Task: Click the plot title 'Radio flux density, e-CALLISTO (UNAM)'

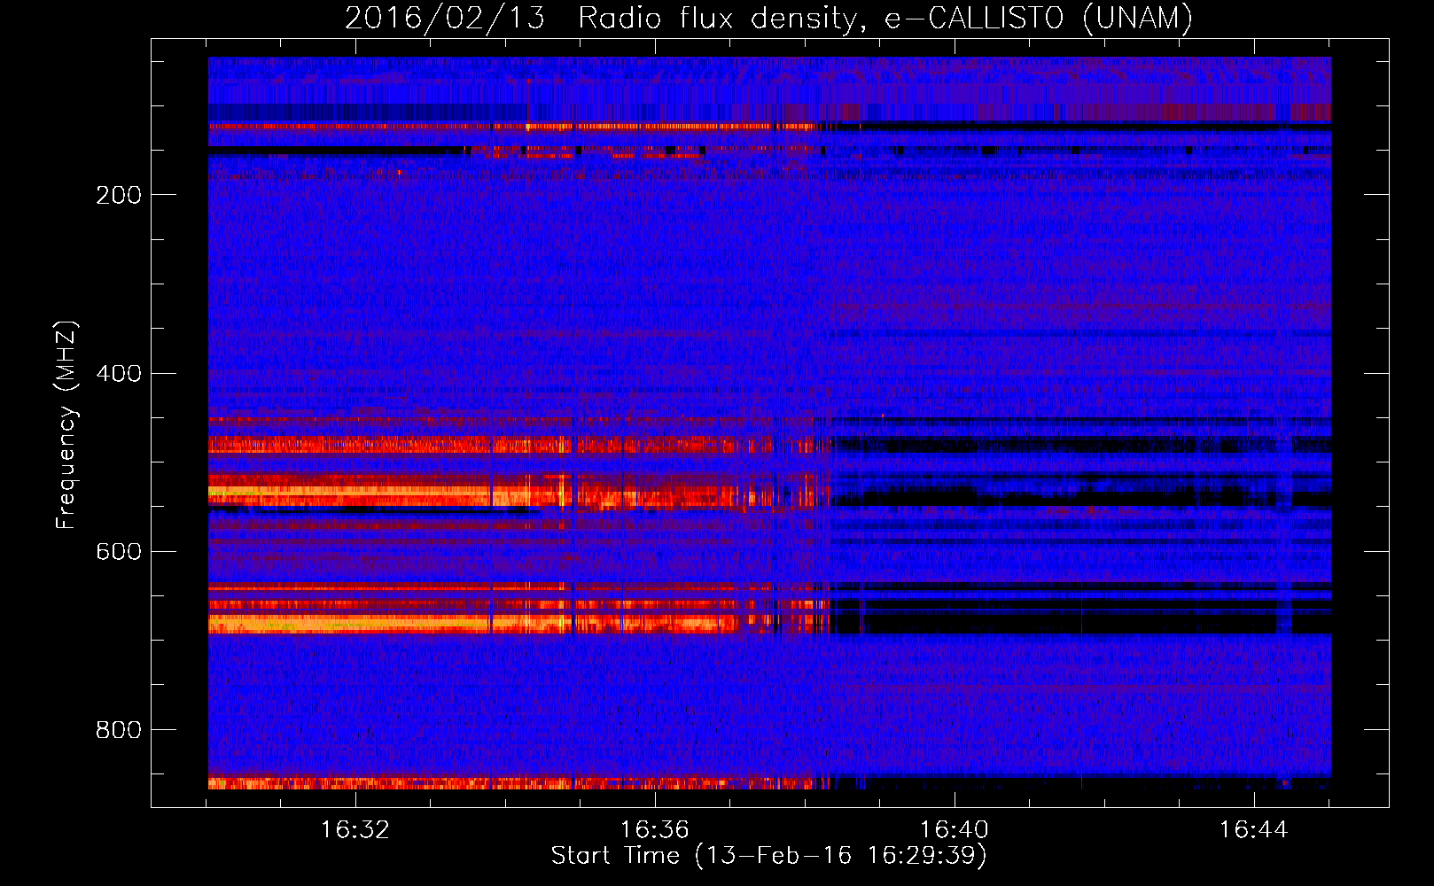Action: pos(885,18)
